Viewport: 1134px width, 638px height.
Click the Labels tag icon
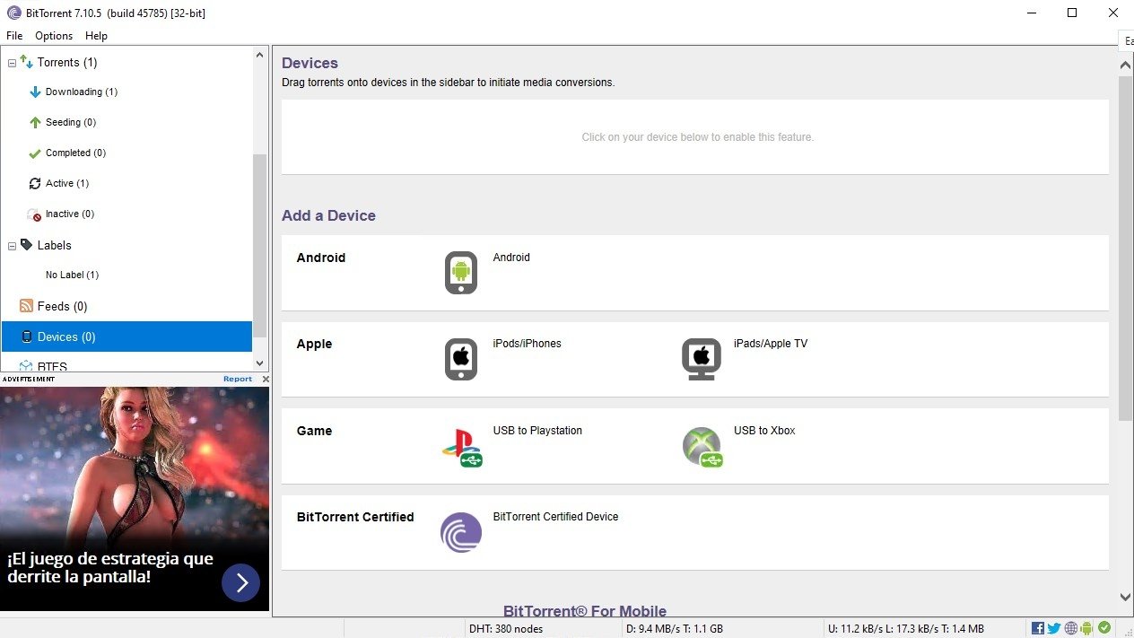pos(26,244)
